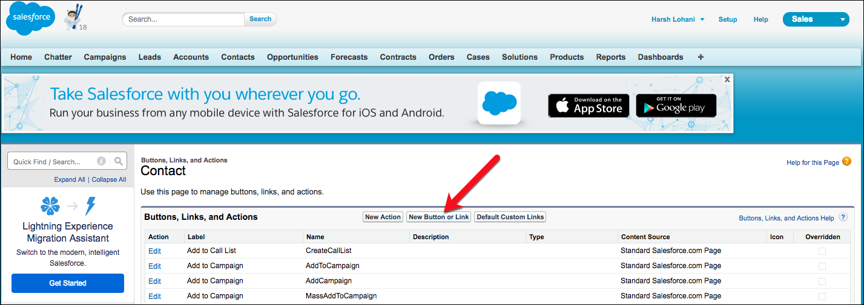Click the Label column header
This screenshot has height=305, width=864.
pyautogui.click(x=197, y=237)
